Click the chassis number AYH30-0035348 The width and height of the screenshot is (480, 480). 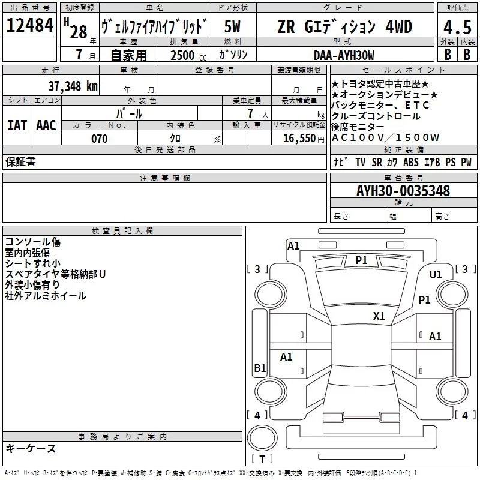(403, 191)
